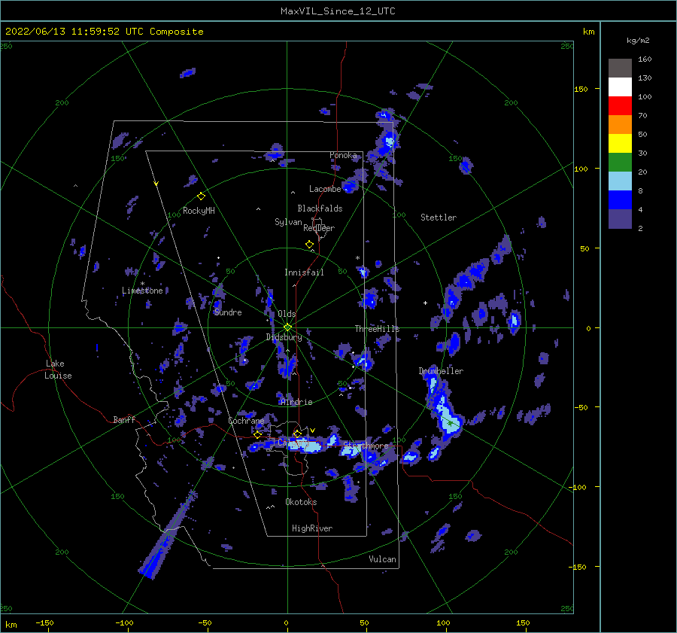Click the RedDeer city label
The image size is (677, 633).
(319, 228)
